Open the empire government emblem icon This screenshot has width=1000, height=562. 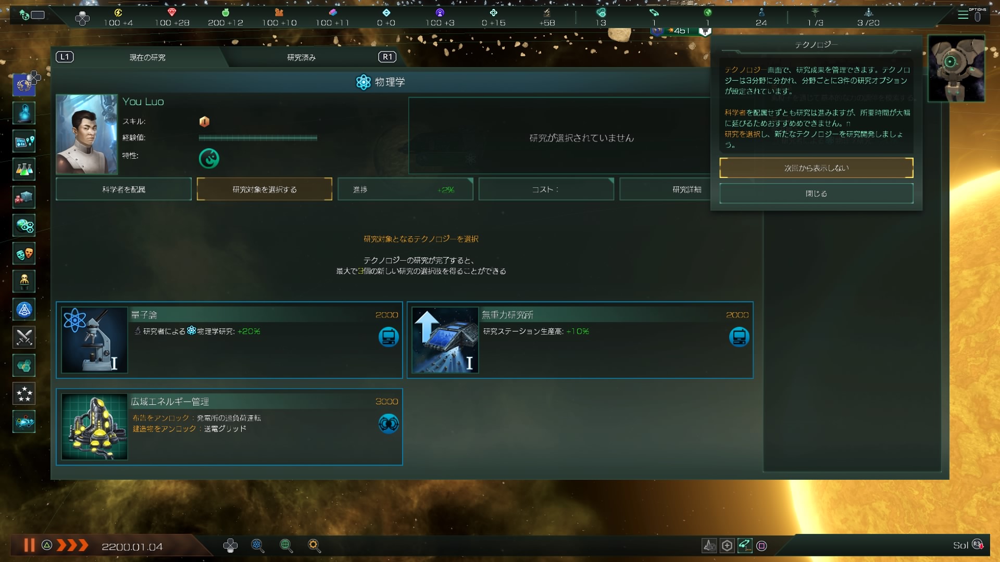click(x=24, y=85)
